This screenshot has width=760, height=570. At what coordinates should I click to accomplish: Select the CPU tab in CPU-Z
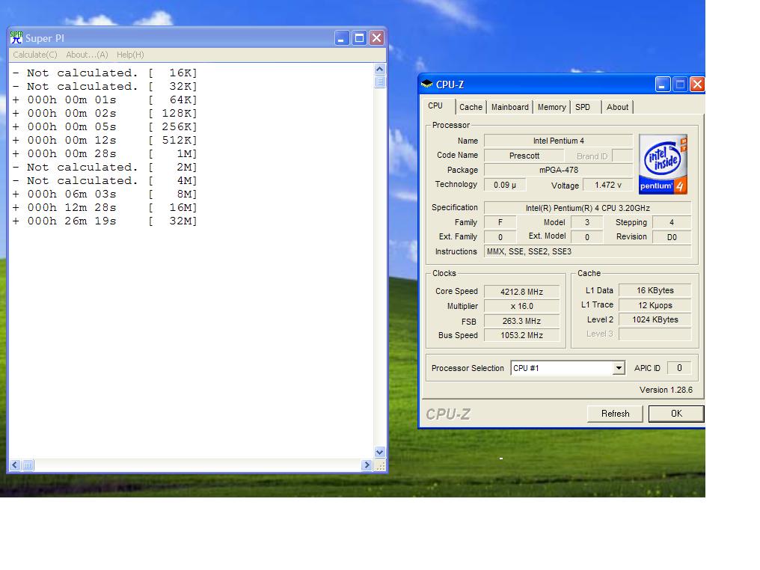435,105
